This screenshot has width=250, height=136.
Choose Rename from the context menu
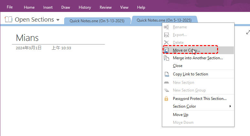(x=198, y=27)
